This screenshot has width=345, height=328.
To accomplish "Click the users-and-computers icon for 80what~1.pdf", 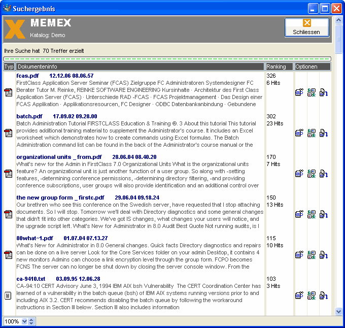I will click(312, 255).
